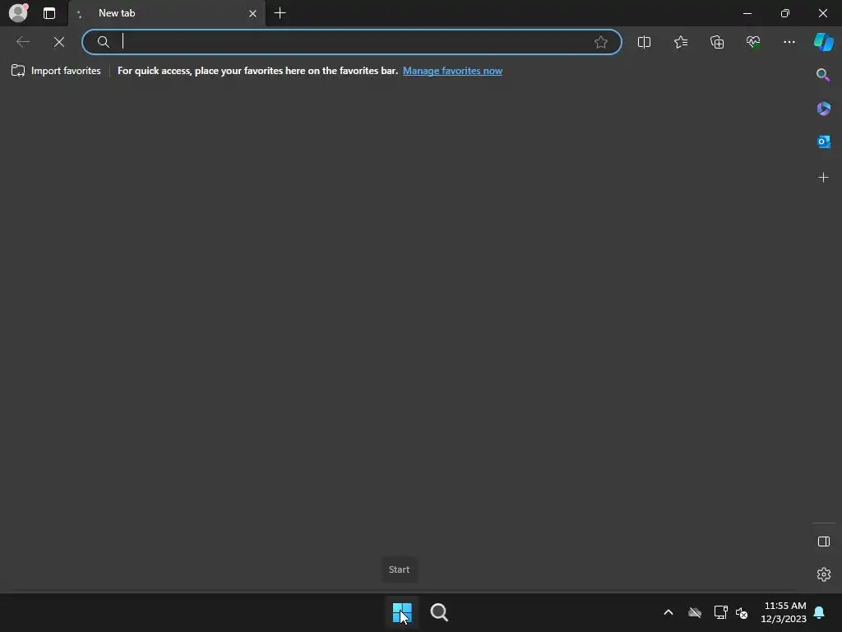This screenshot has height=632, width=842.
Task: Open Copilot in the Edge toolbar
Action: click(823, 42)
